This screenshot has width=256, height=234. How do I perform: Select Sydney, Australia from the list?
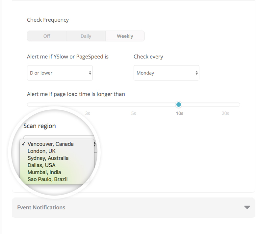[x=48, y=158]
